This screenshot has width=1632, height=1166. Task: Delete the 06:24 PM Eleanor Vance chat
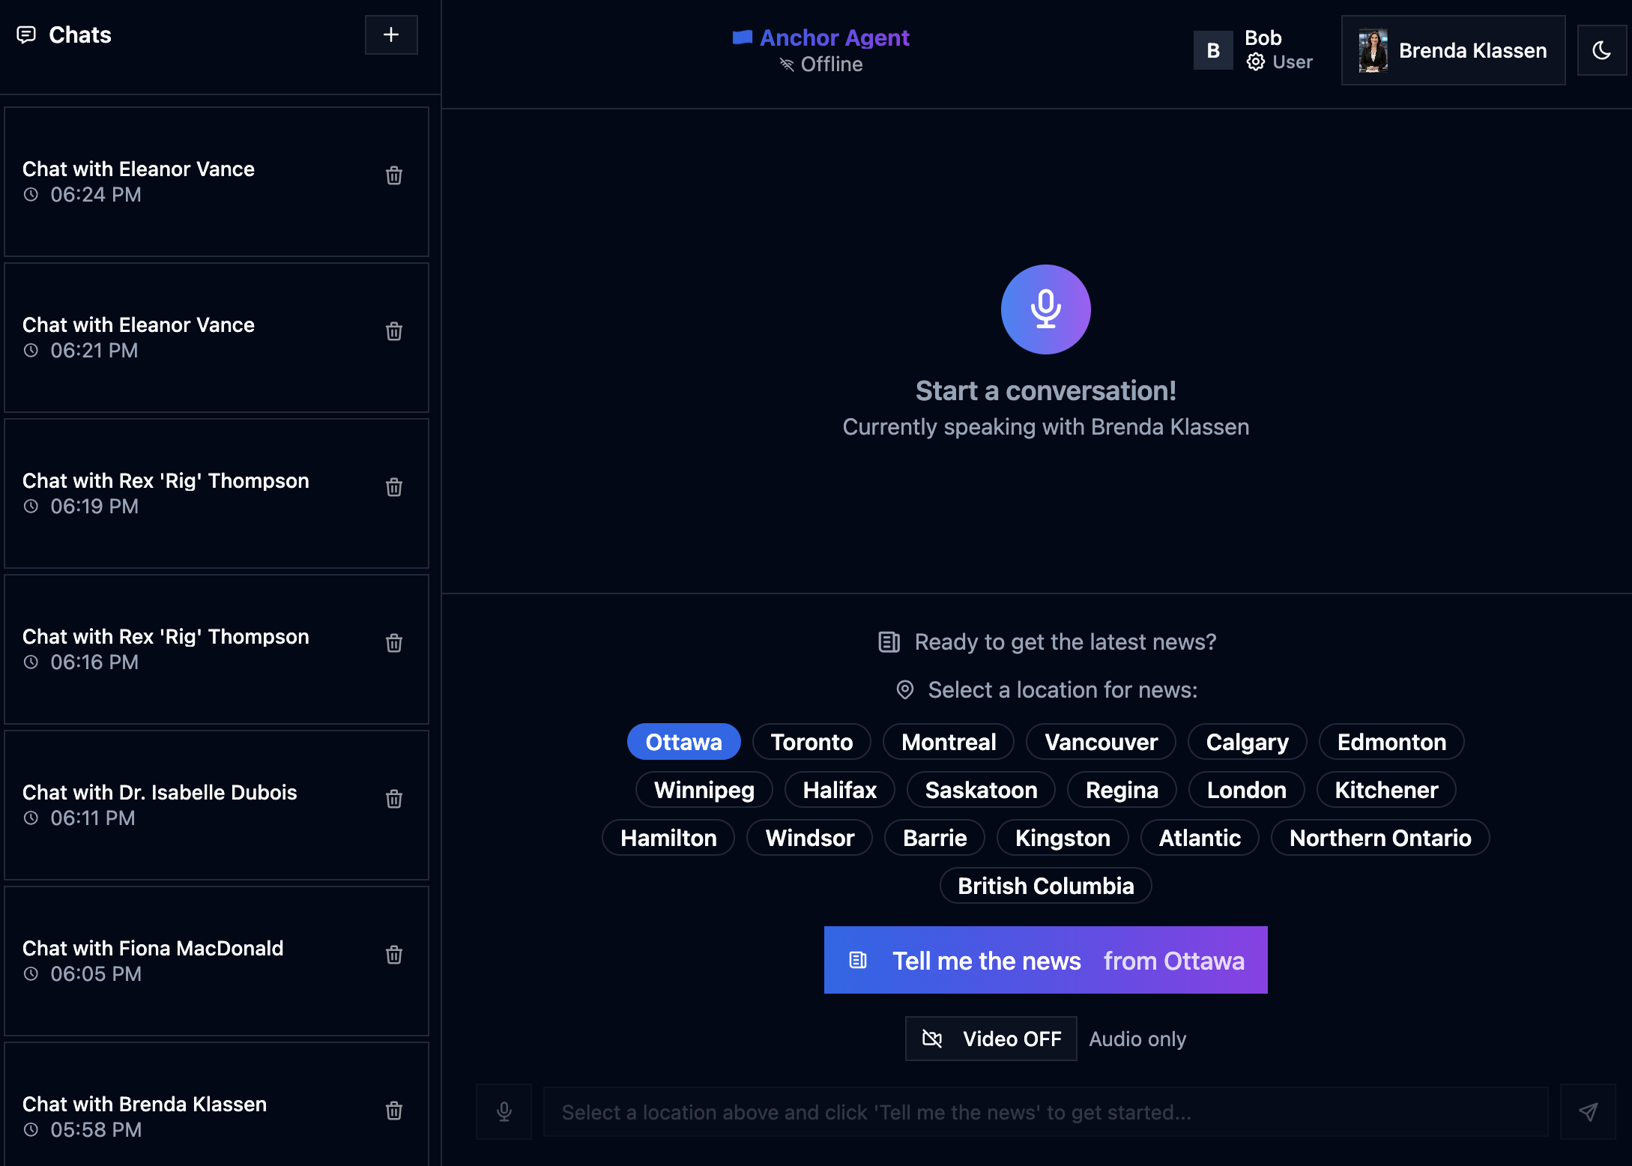pos(393,175)
